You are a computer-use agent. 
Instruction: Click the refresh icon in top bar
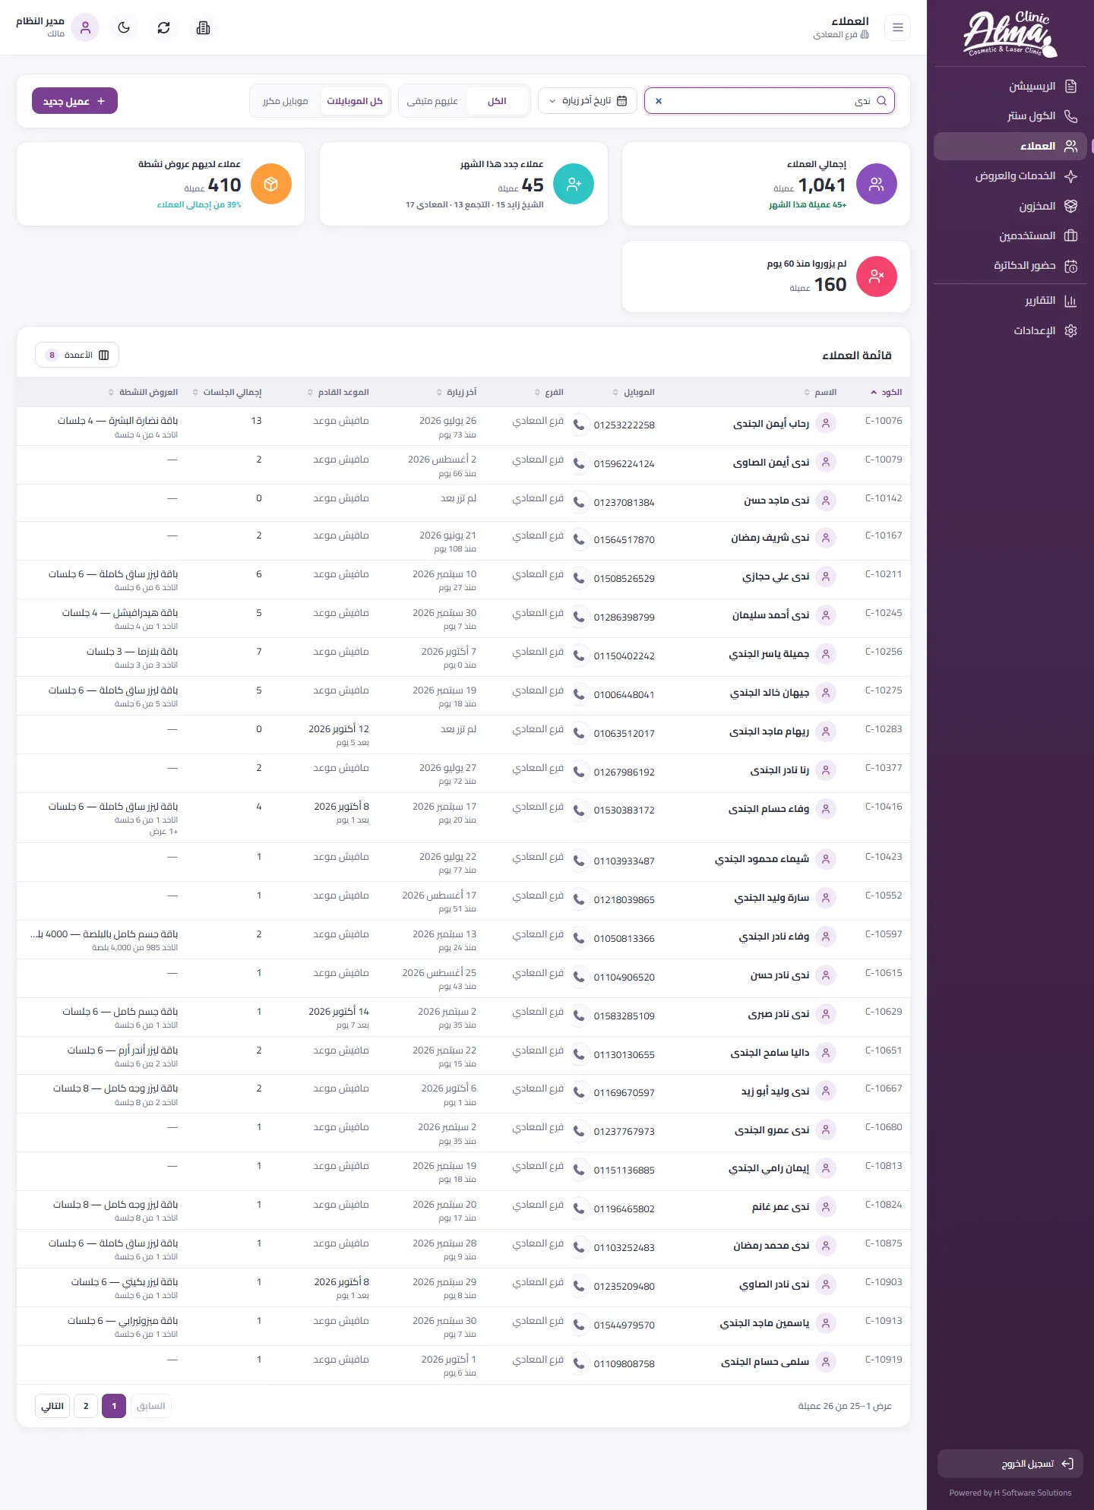pyautogui.click(x=163, y=28)
